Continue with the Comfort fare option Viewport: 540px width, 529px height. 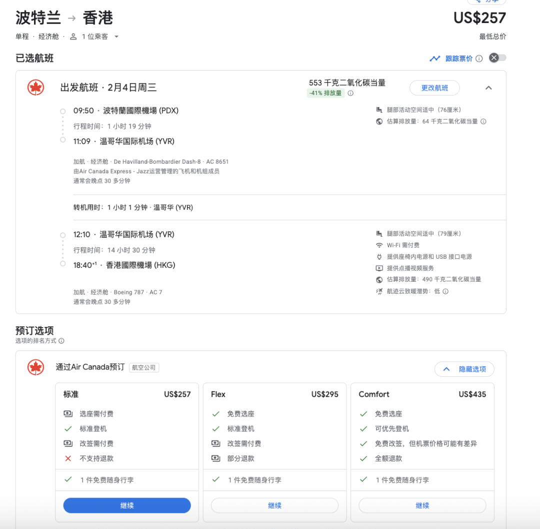pos(422,505)
